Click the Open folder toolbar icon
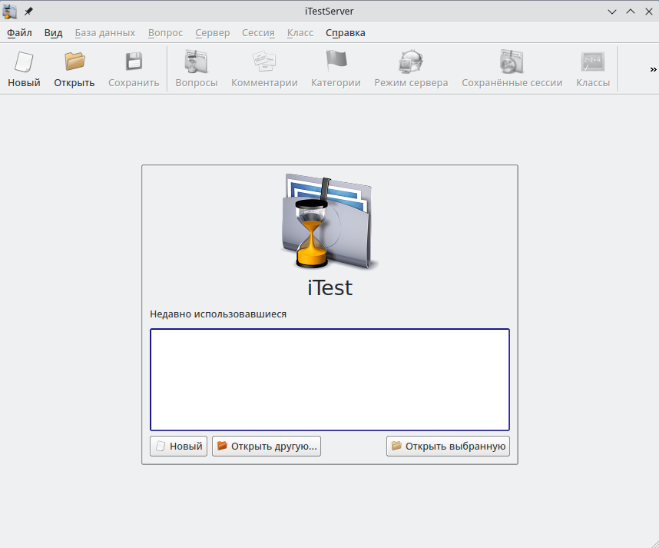This screenshot has height=548, width=659. [x=75, y=62]
